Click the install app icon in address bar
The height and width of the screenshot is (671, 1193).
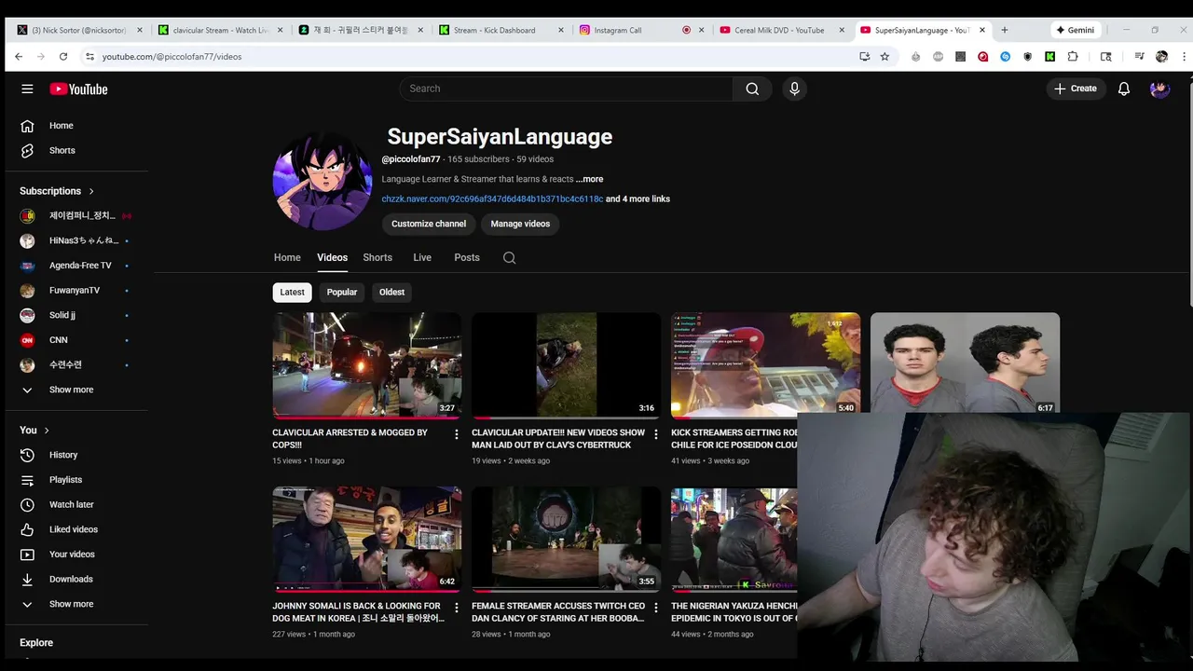tap(864, 56)
